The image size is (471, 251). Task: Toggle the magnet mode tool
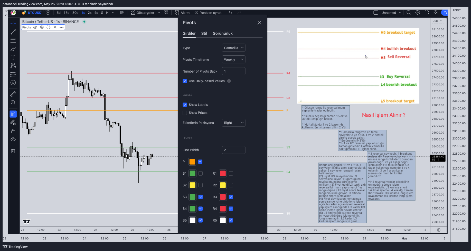point(13,114)
